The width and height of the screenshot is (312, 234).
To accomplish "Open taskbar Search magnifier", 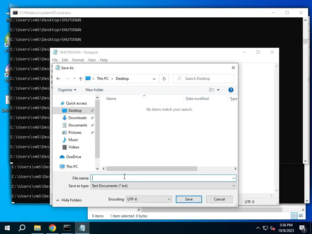I will coord(22,228).
